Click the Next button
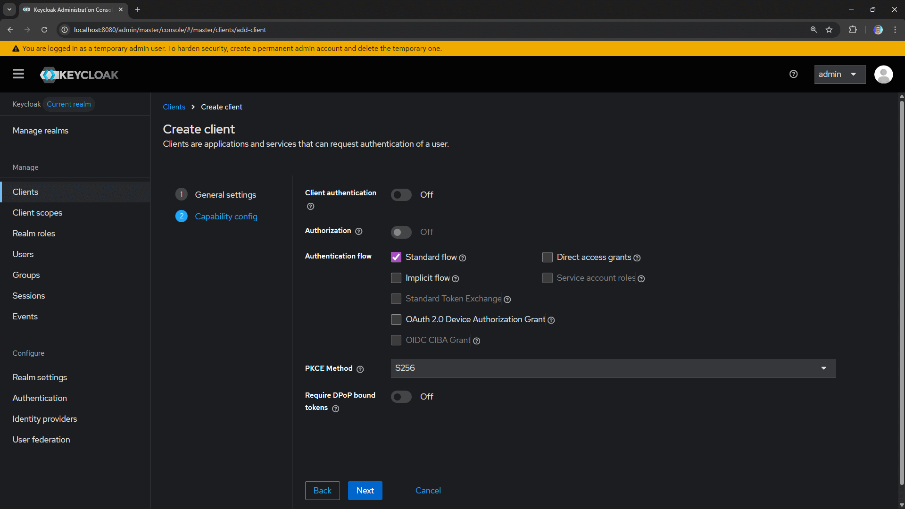This screenshot has width=905, height=509. click(x=365, y=490)
